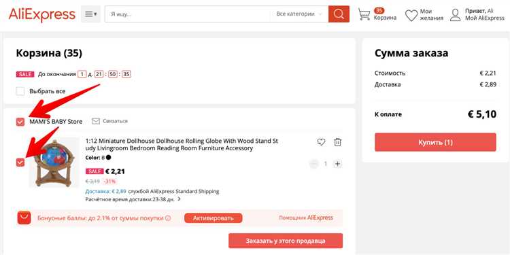Expand the "Все категории" dropdown
This screenshot has width=510, height=255.
299,14
